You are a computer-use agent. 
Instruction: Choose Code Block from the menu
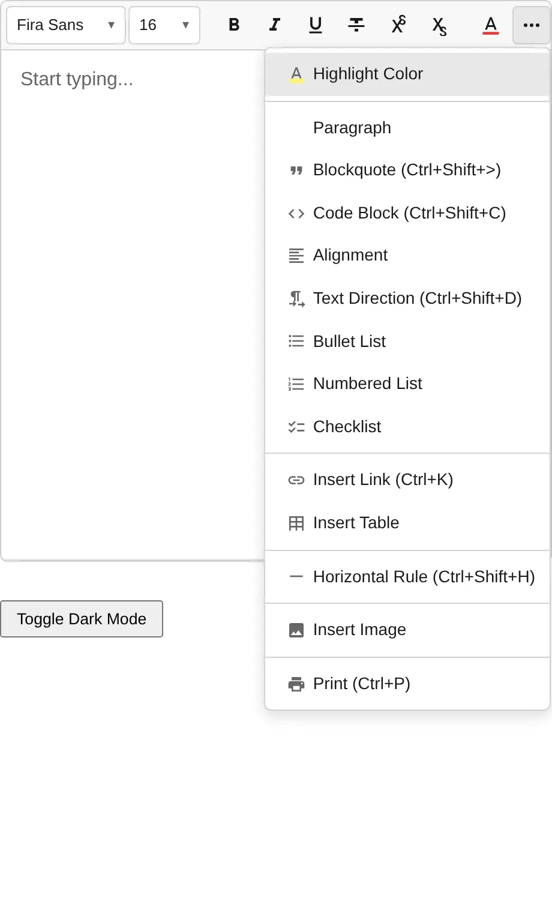pyautogui.click(x=409, y=212)
